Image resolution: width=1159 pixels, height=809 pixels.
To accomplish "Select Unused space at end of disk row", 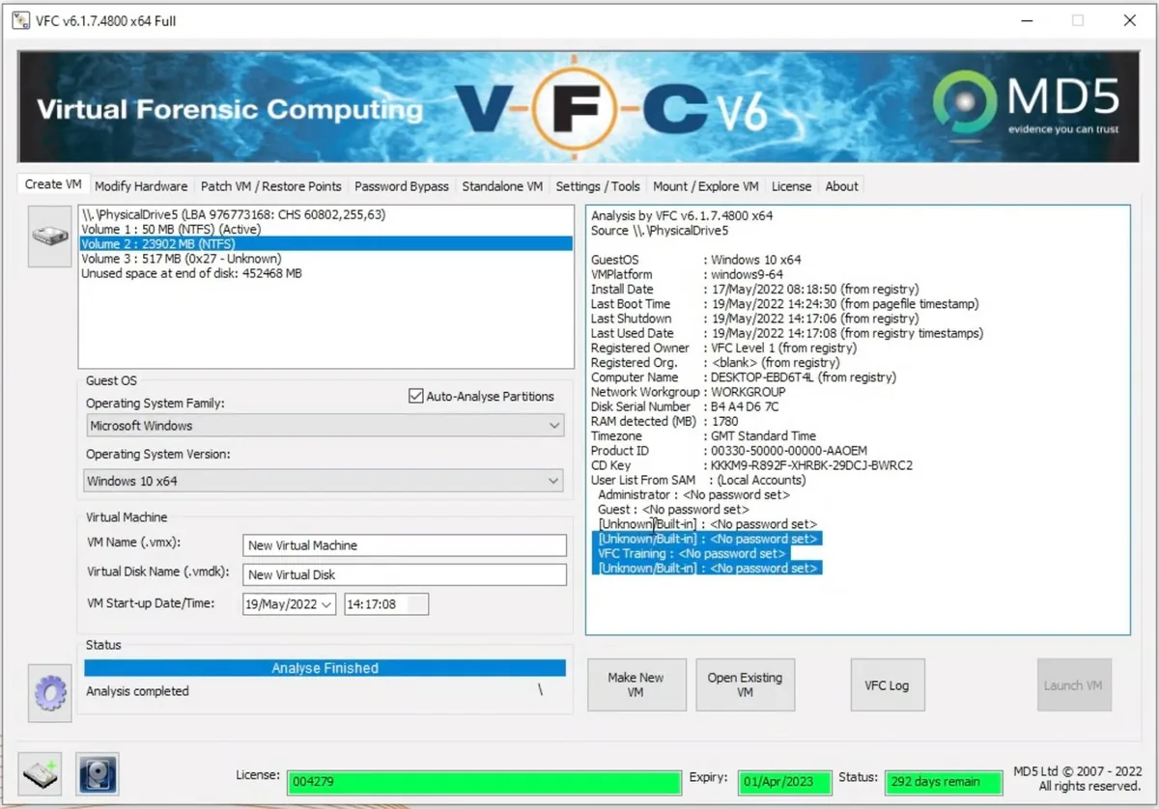I will [x=325, y=273].
